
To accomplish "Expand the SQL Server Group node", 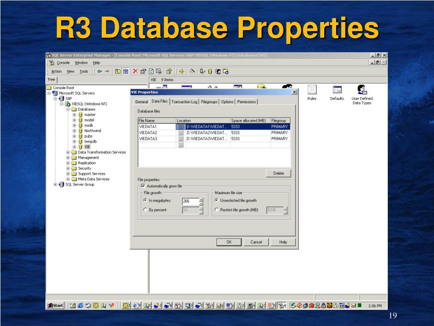I will tap(56, 184).
